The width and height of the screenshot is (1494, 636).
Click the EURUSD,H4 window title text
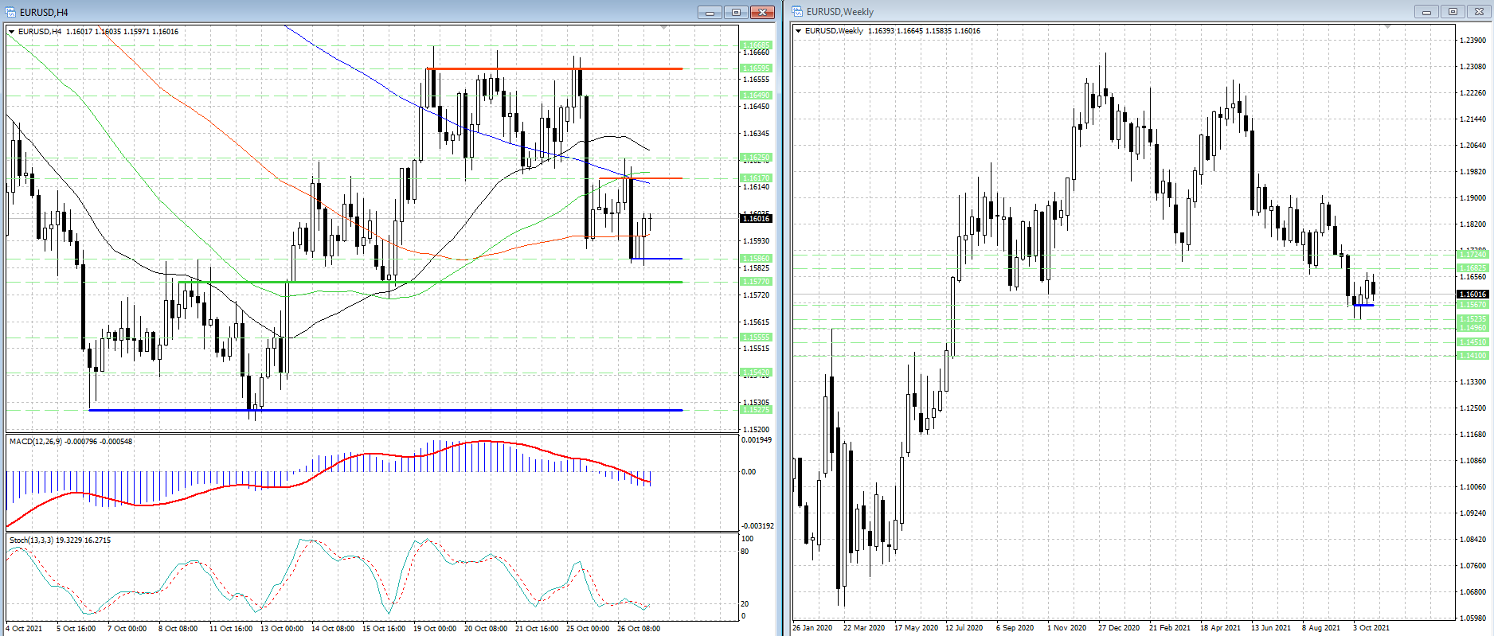pyautogui.click(x=44, y=13)
